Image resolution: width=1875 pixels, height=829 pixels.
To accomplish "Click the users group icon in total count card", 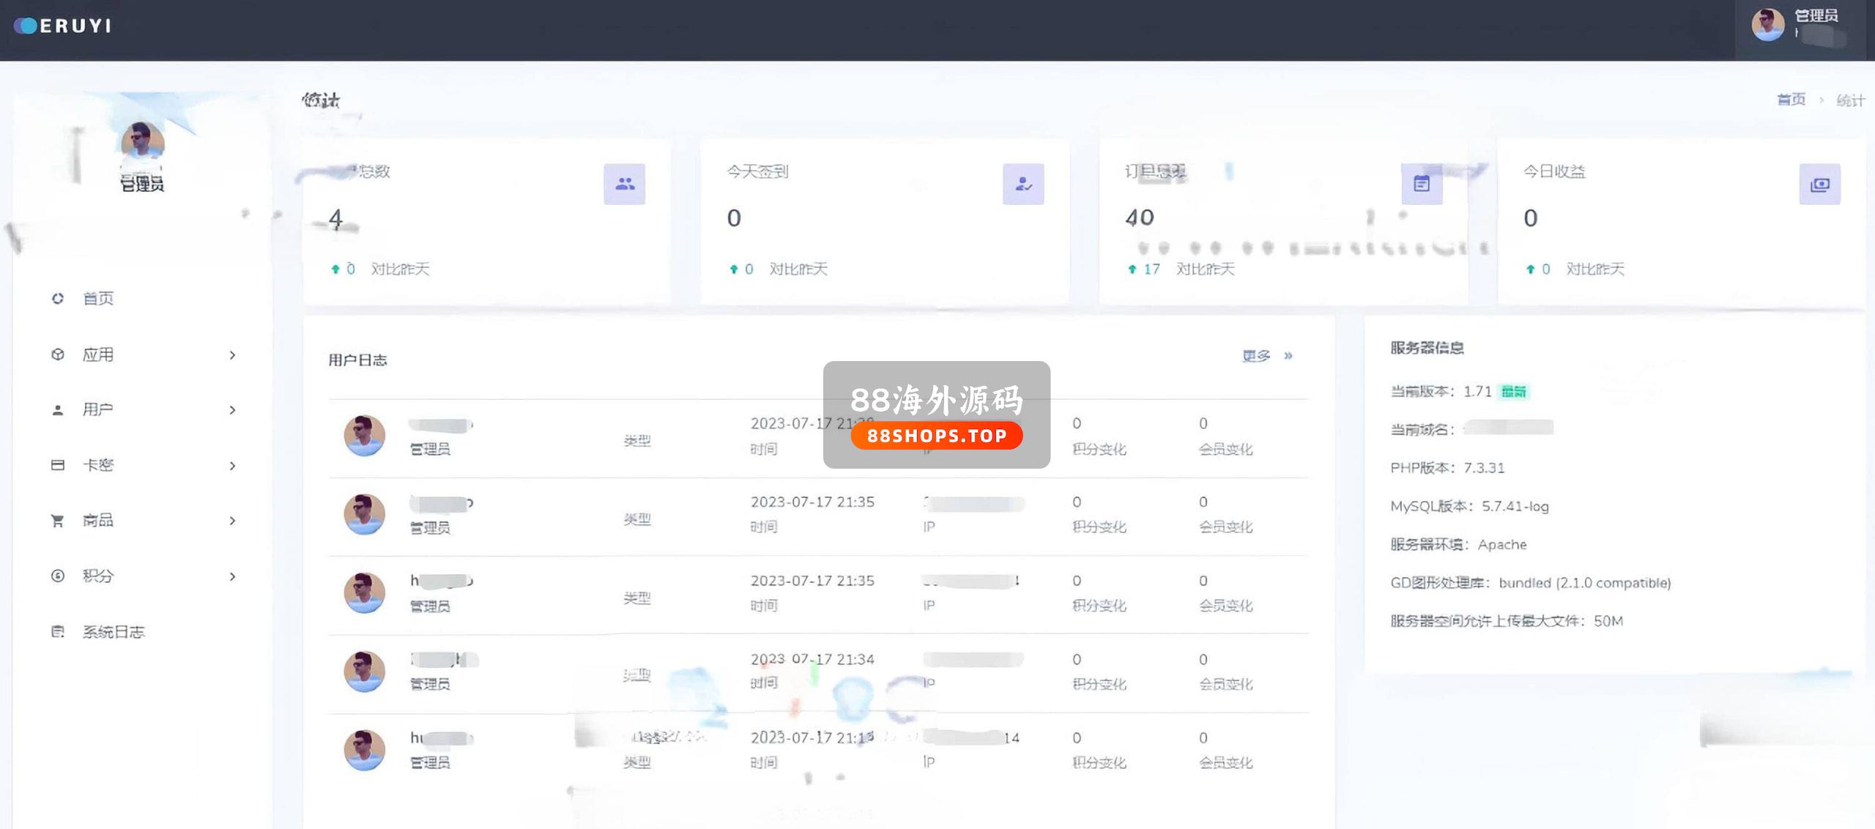I will click(624, 184).
